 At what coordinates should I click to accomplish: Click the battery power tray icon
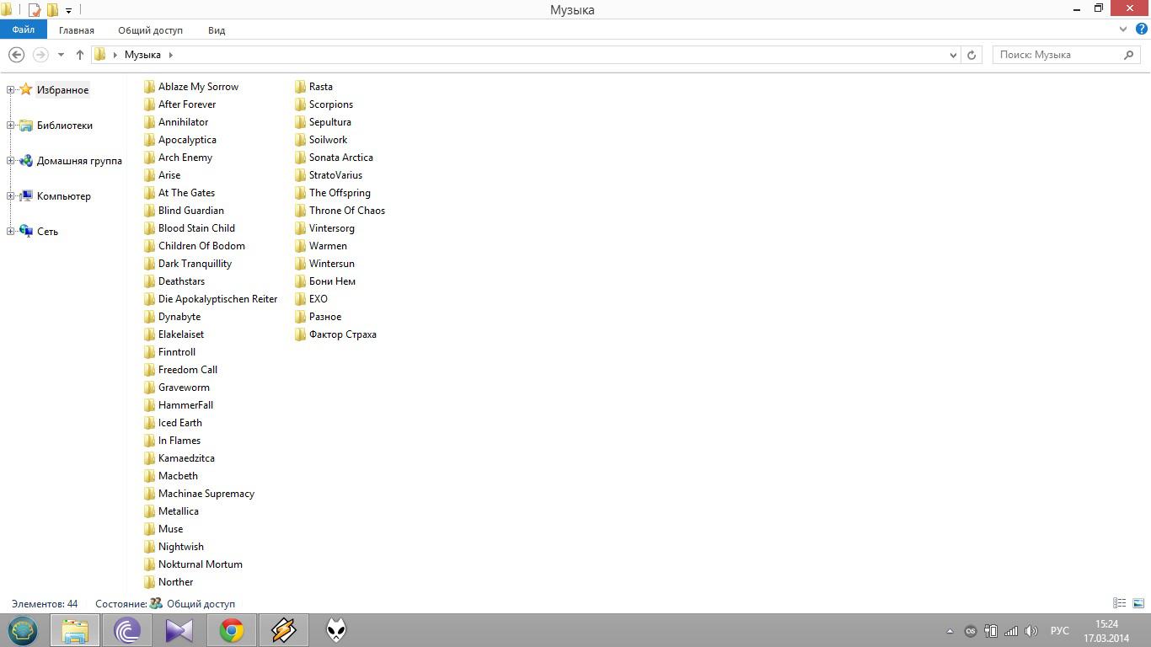991,631
